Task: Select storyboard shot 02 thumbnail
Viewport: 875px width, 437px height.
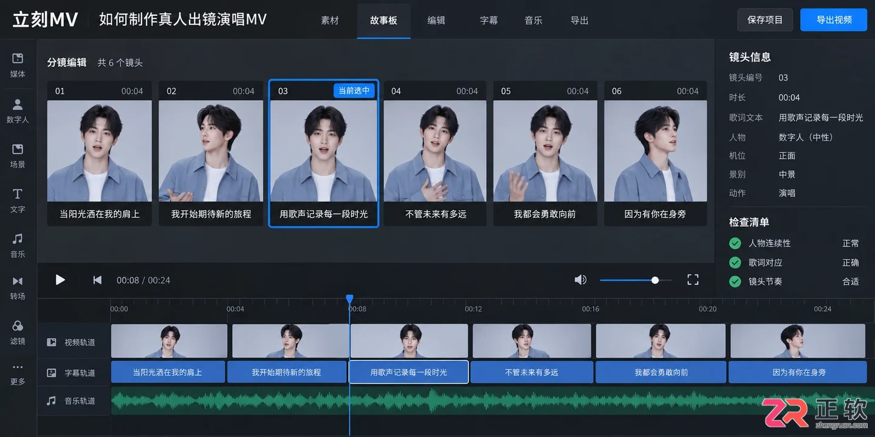Action: tap(211, 151)
